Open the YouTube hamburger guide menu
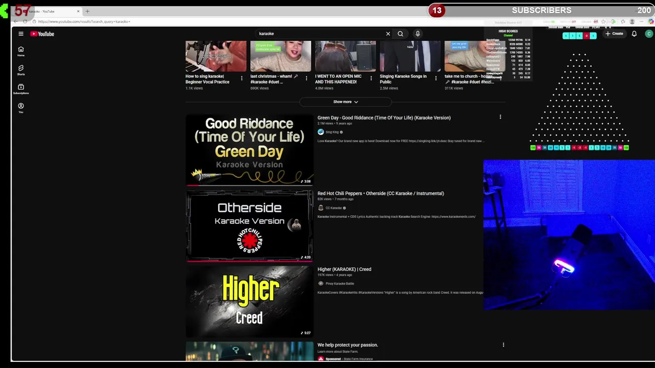The width and height of the screenshot is (655, 368). (21, 34)
